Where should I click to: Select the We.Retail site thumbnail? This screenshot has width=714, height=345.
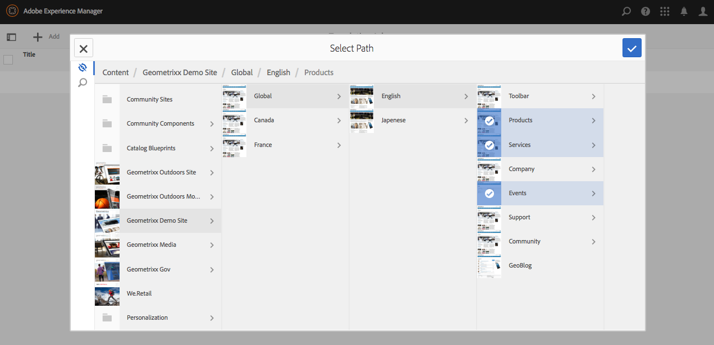point(107,293)
